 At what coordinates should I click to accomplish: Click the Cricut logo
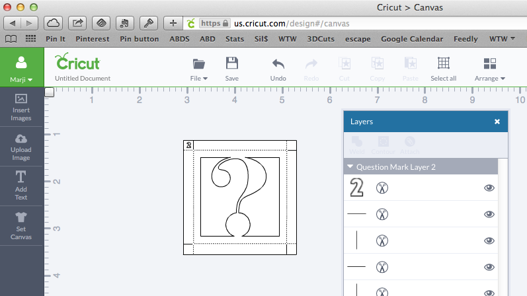(x=77, y=61)
